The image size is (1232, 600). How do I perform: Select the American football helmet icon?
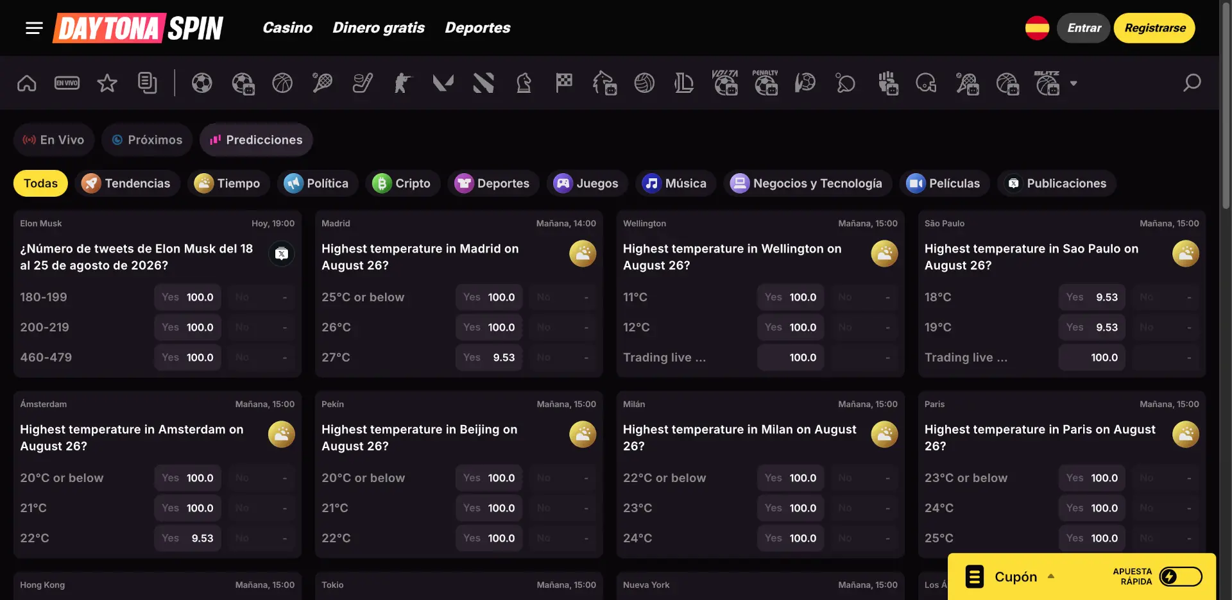(x=926, y=83)
